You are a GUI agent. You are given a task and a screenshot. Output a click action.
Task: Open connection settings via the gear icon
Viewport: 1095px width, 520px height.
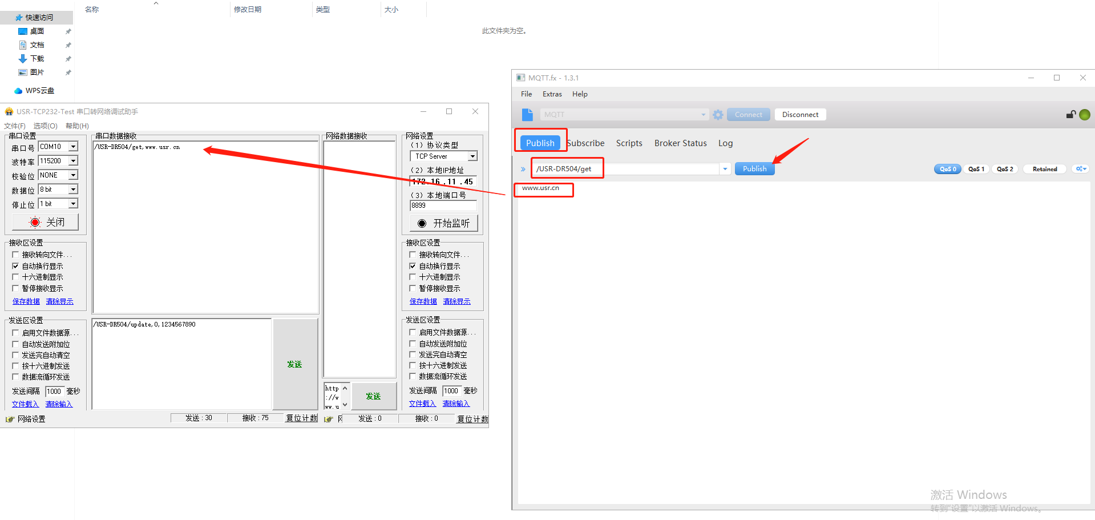[718, 115]
